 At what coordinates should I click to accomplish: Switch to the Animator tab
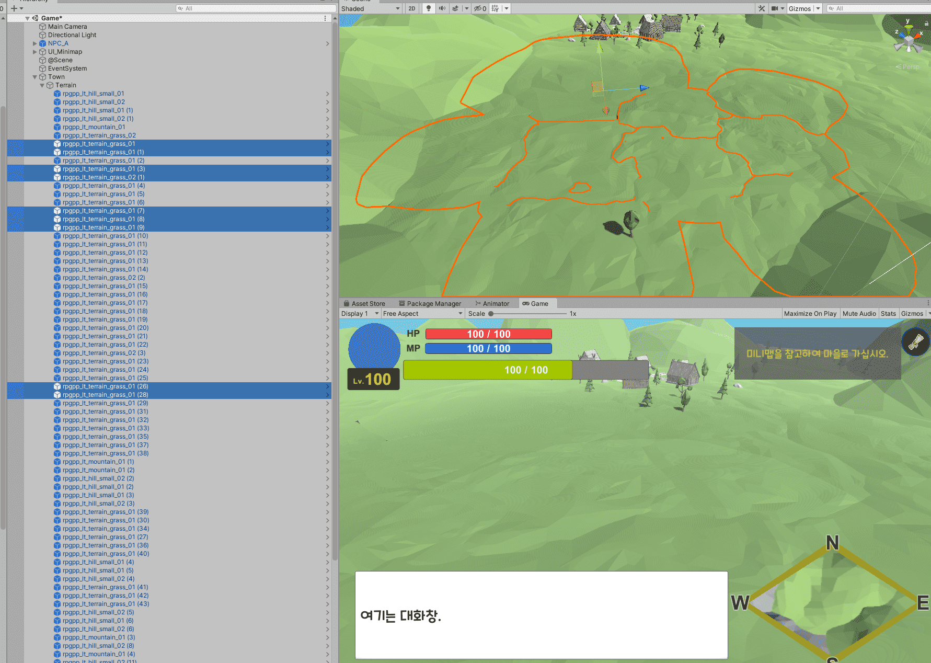[492, 304]
